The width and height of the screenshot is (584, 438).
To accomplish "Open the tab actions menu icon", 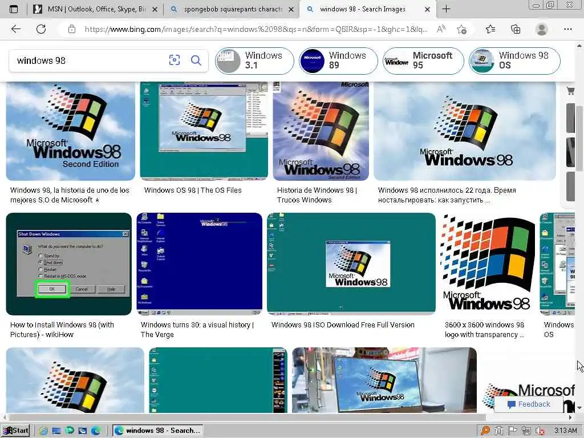I will (14, 9).
